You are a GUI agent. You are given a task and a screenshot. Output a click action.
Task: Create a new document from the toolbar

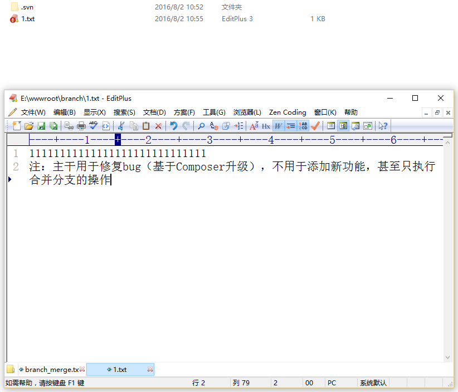point(17,126)
